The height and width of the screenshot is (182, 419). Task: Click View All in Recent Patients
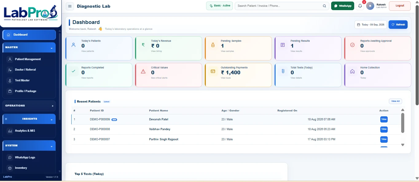395,101
